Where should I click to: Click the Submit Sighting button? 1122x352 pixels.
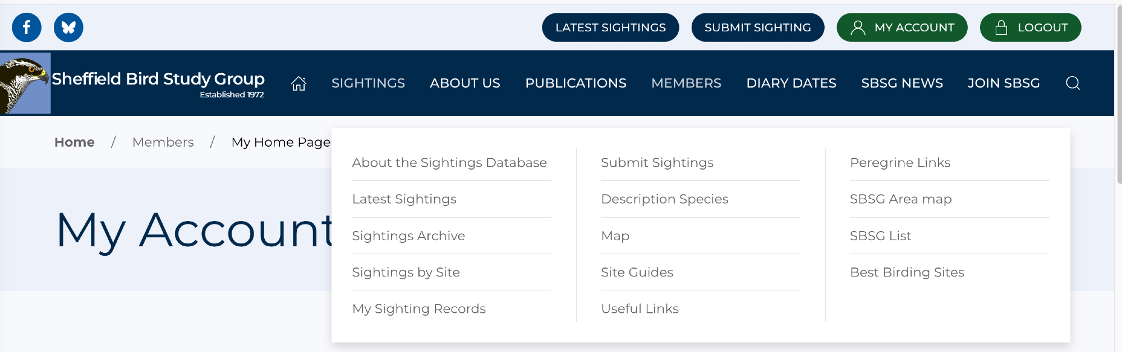[757, 27]
